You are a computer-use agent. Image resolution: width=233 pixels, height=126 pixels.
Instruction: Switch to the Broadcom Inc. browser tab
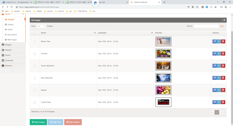pyautogui.click(x=17, y=2)
